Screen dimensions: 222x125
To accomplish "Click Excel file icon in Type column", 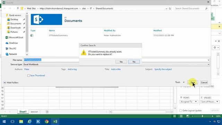I will pos(32,35).
